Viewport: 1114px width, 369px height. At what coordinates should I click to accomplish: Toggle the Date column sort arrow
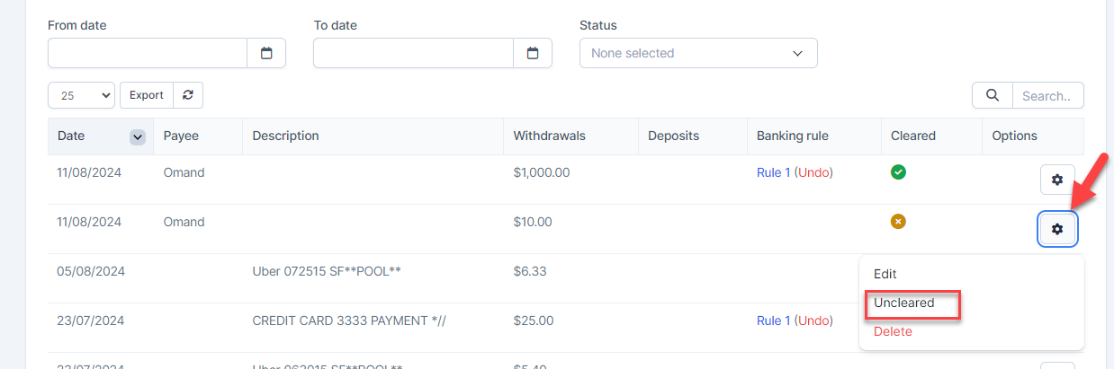point(138,136)
